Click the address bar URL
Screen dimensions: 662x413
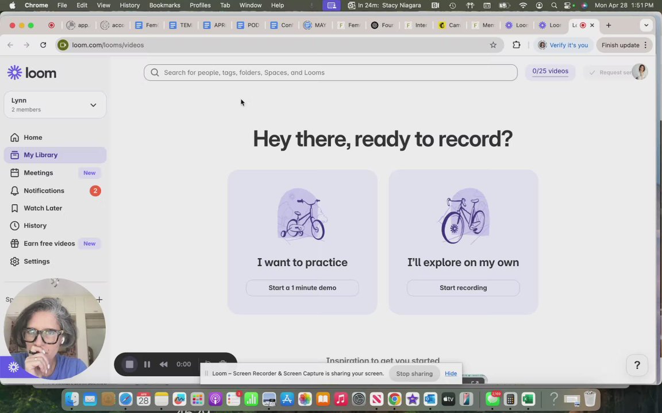[x=107, y=45]
